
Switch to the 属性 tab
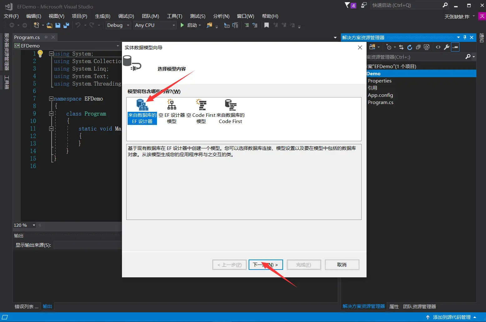(x=394, y=307)
